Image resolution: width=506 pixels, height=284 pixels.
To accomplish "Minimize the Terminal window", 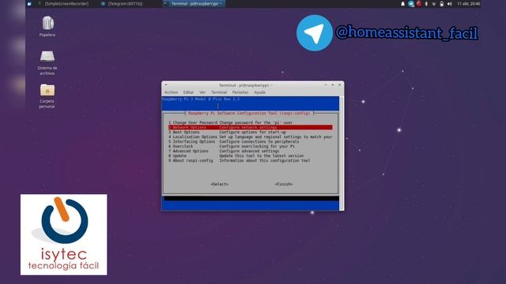I will coord(325,85).
